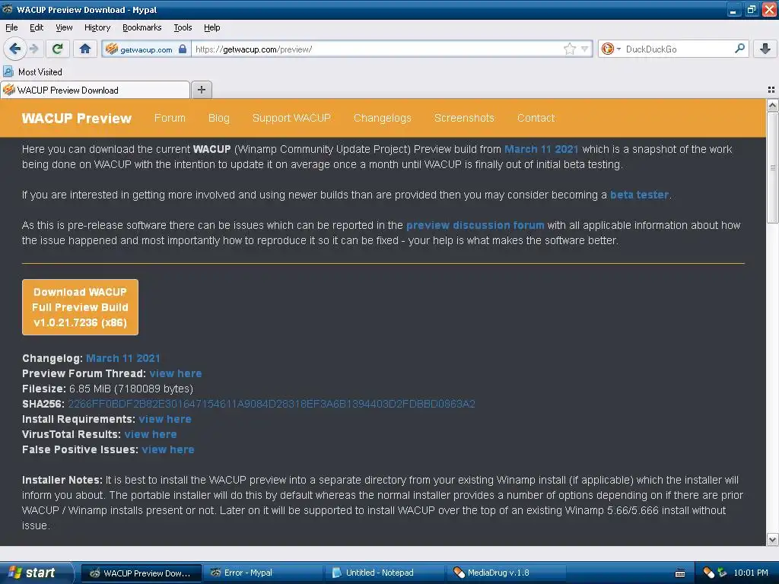The width and height of the screenshot is (779, 584).
Task: Reload the current page
Action: (x=58, y=49)
